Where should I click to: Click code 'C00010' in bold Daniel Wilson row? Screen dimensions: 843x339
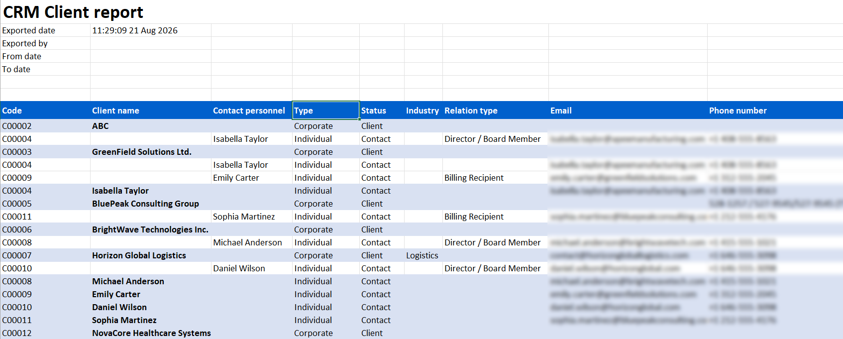tap(17, 307)
